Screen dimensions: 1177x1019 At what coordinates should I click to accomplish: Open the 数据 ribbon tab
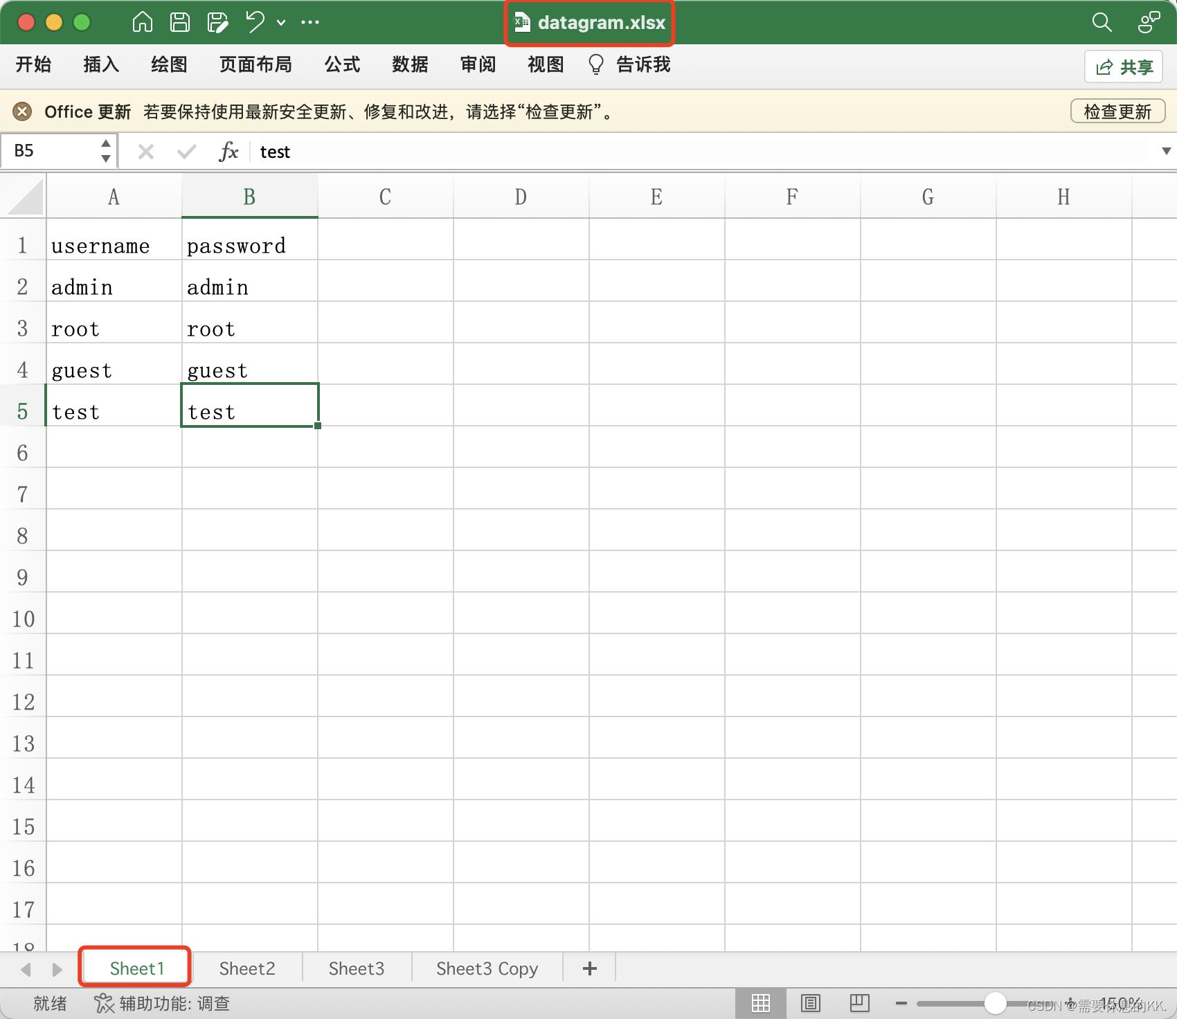[410, 64]
